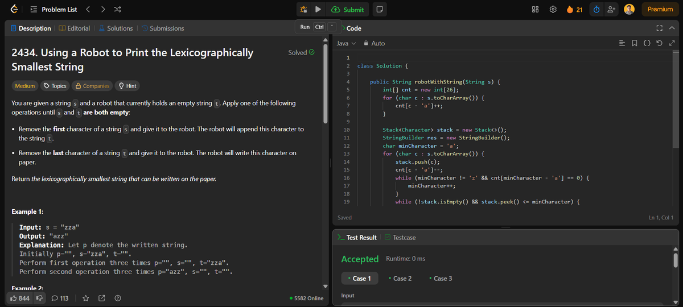Screen dimensions: 683x307
Task: Collapse the Code panel chevron
Action: [672, 28]
